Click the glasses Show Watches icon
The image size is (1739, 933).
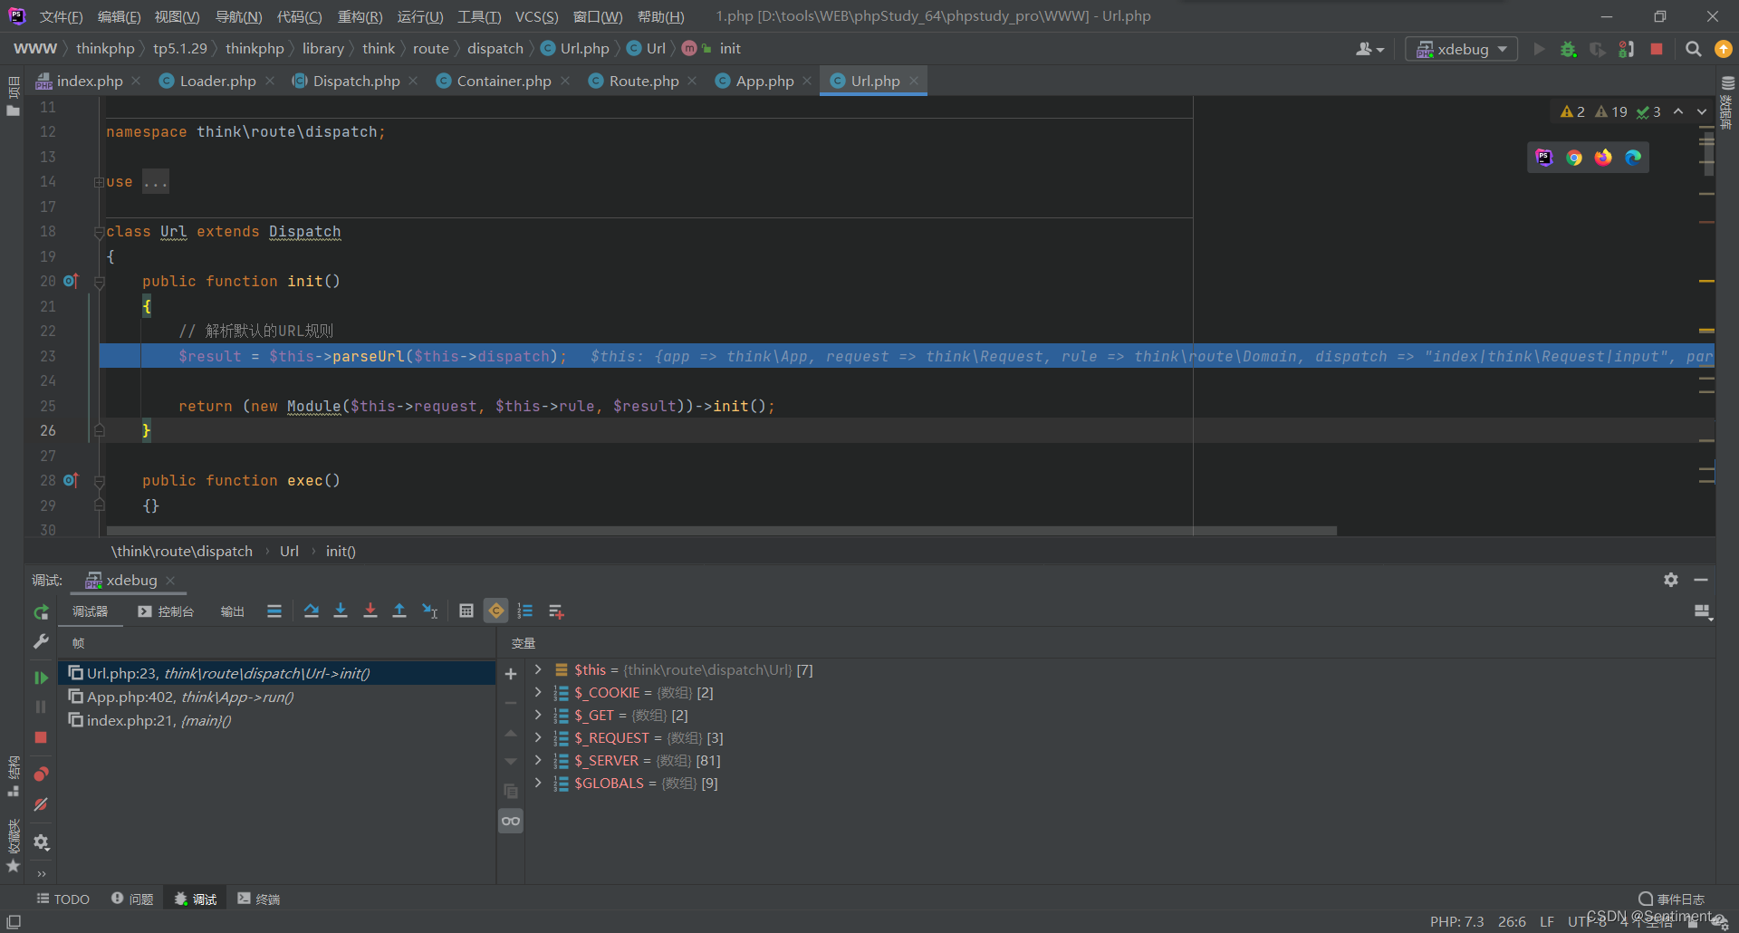(x=511, y=822)
